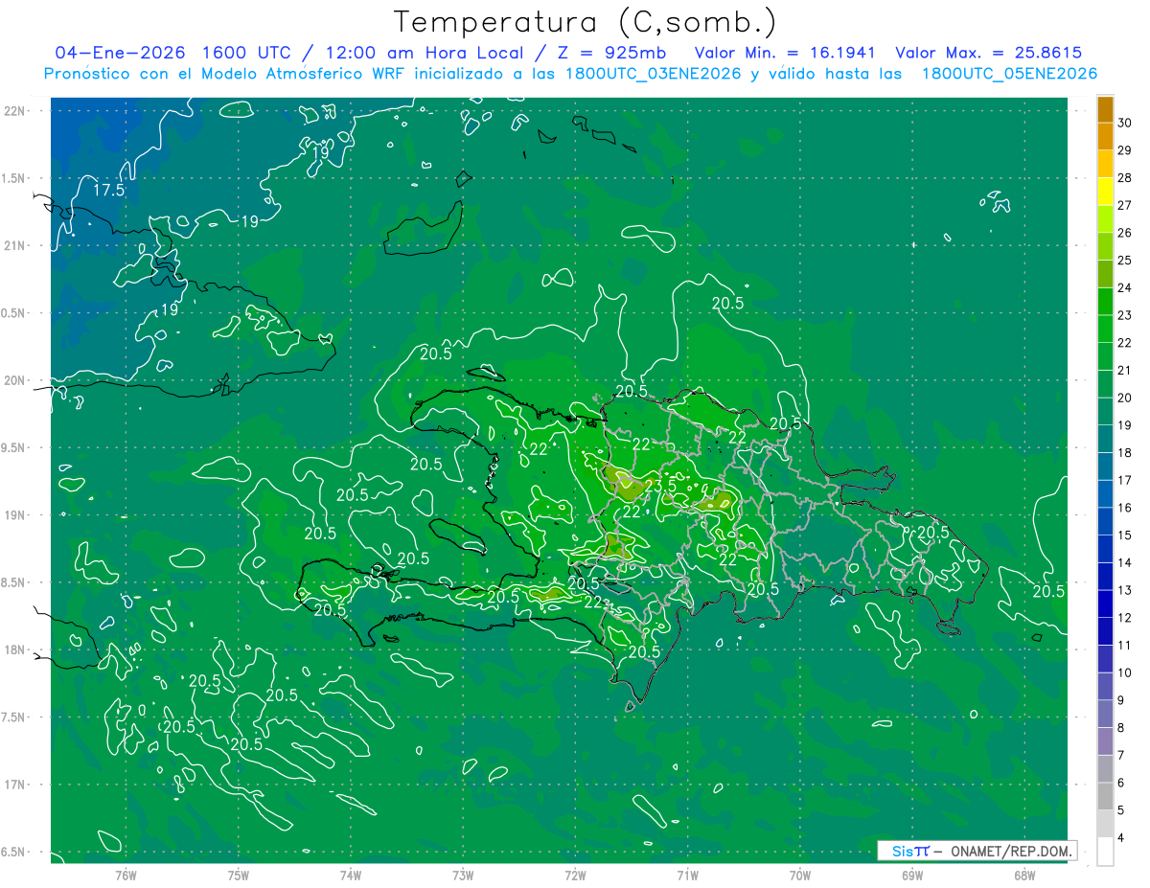
Task: Click the '69W' longitude axis label
Action: [911, 875]
